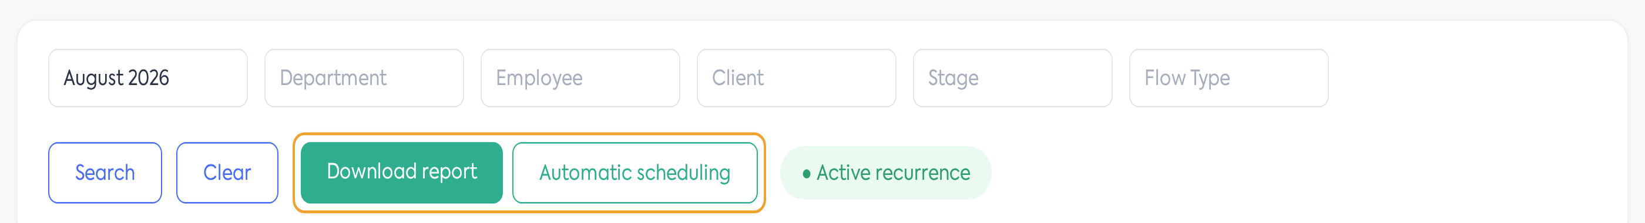Click the green dot in Active recurrence badge
Screen dimensions: 1645x223
tap(807, 173)
